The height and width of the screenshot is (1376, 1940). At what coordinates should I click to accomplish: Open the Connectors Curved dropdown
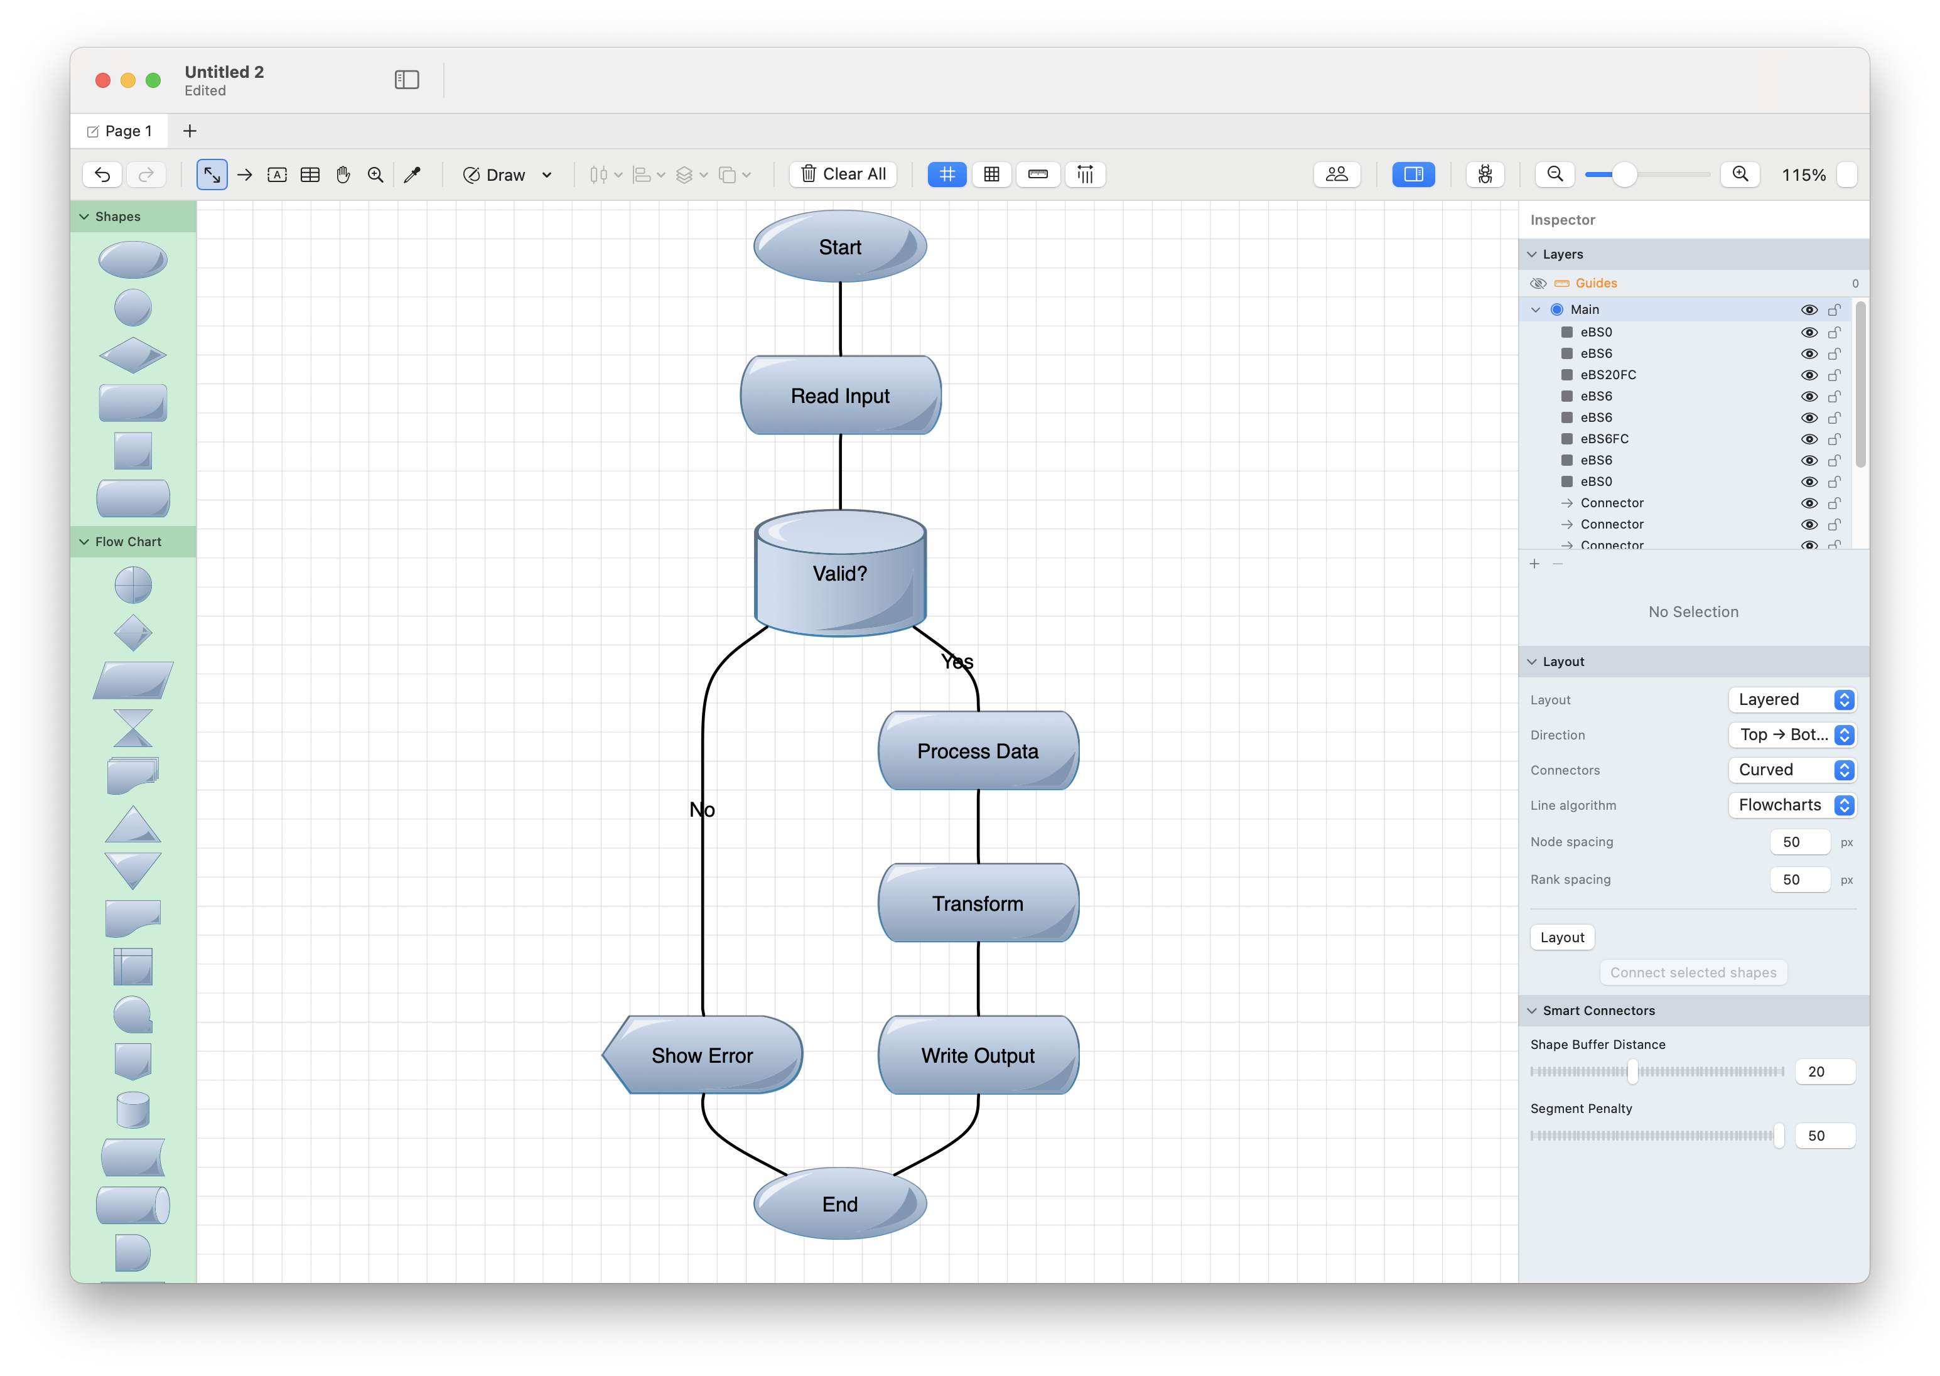(1792, 770)
